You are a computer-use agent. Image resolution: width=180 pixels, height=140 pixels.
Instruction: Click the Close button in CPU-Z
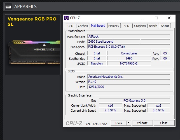point(164,123)
